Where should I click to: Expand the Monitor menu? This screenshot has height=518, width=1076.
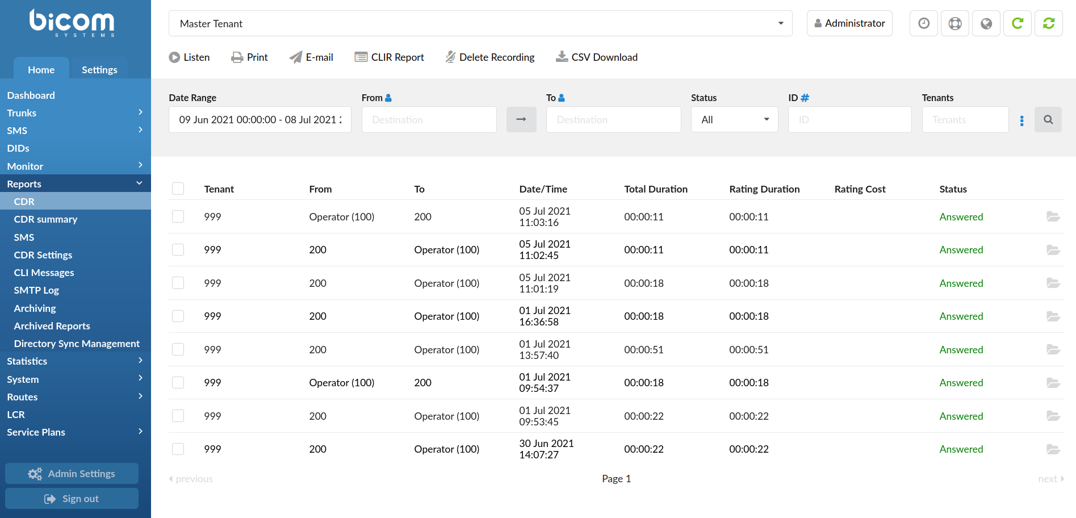click(x=76, y=166)
